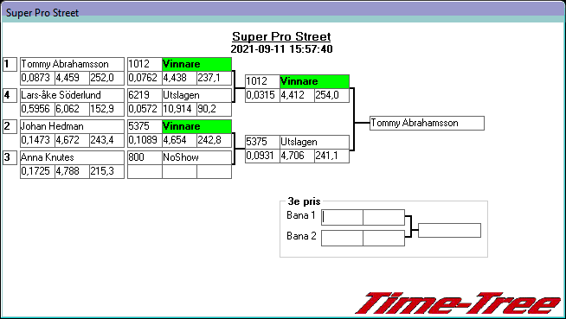The height and width of the screenshot is (319, 566).
Task: Select the Lars-åke Söderlund name field
Action: 72,95
